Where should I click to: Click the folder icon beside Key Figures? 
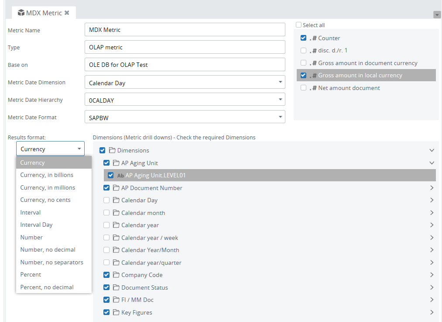[x=116, y=312]
